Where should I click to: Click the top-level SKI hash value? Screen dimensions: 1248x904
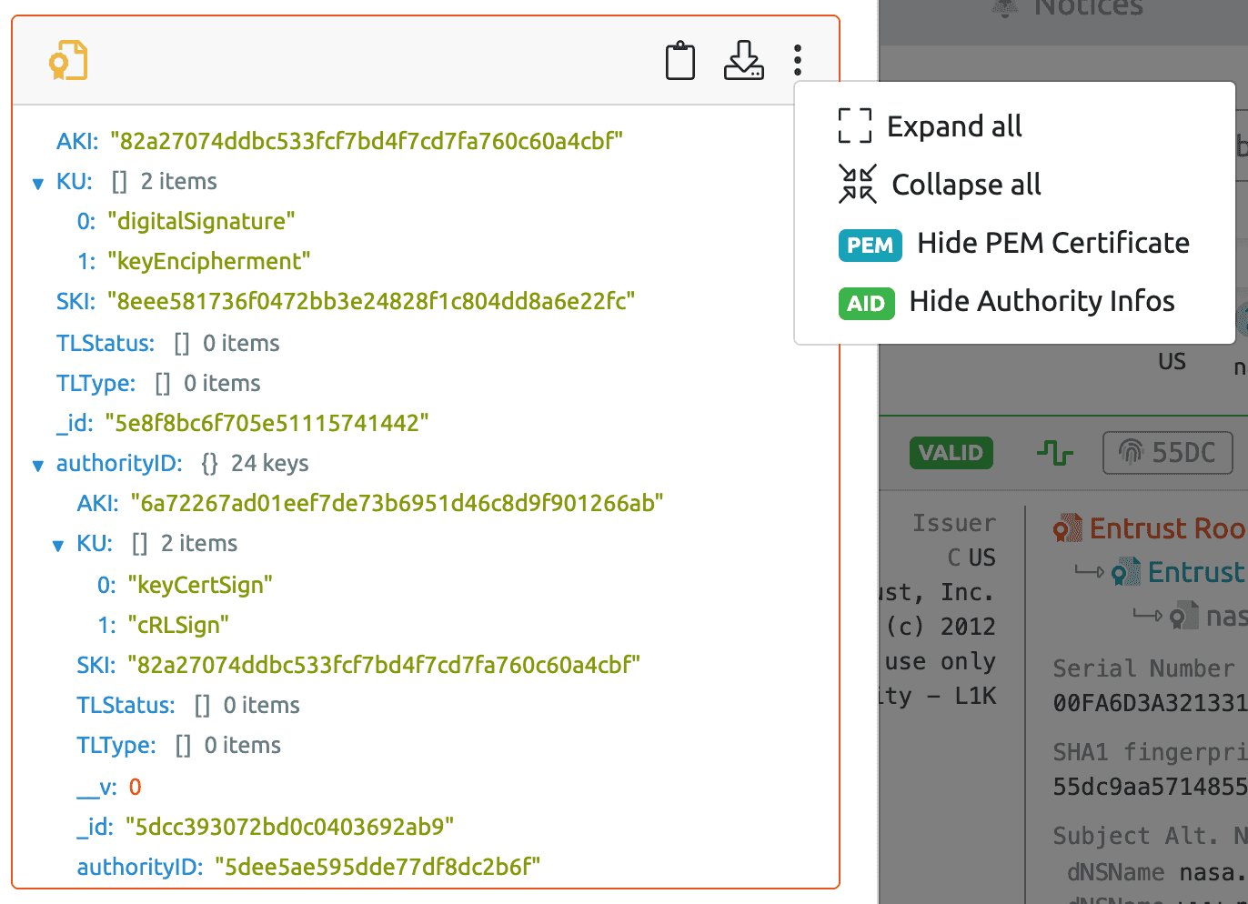[x=370, y=301]
